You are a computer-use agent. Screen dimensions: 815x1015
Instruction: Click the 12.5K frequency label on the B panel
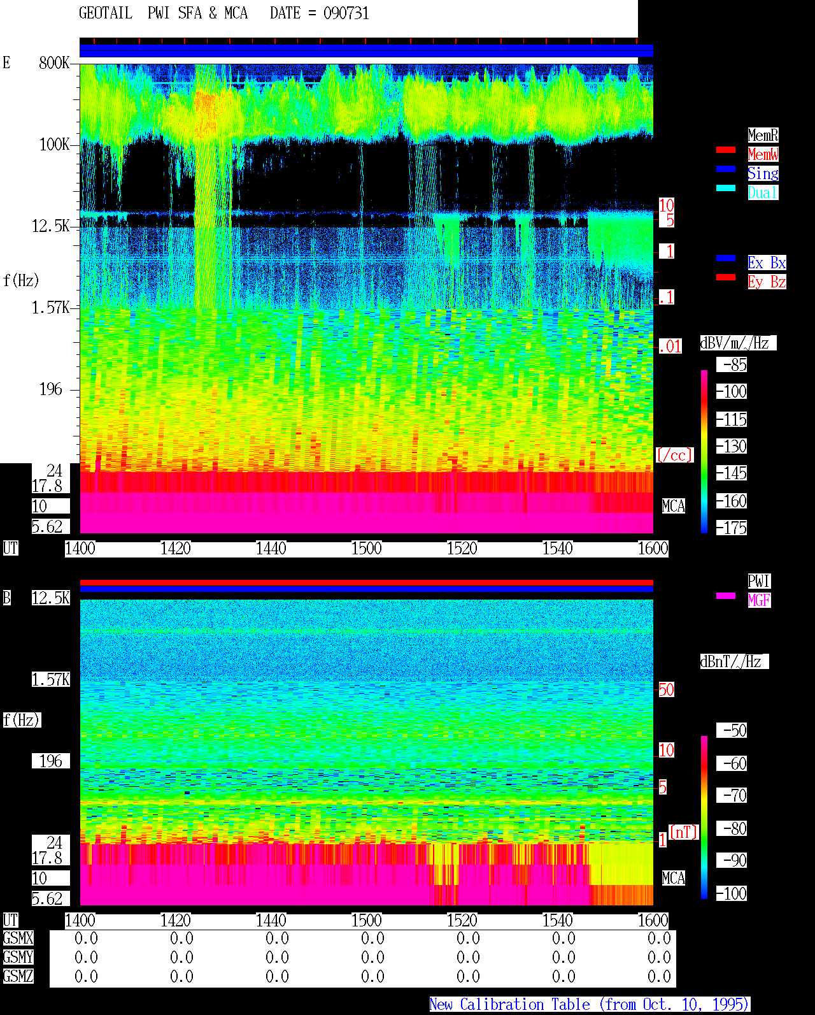(x=51, y=598)
